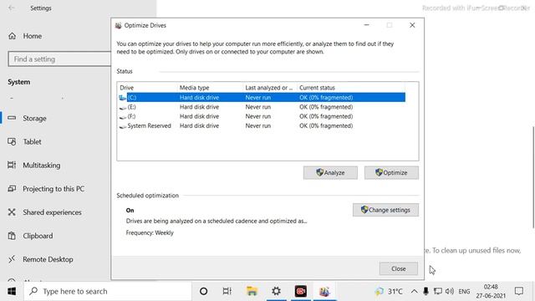Open the Windows Start menu

[12, 292]
